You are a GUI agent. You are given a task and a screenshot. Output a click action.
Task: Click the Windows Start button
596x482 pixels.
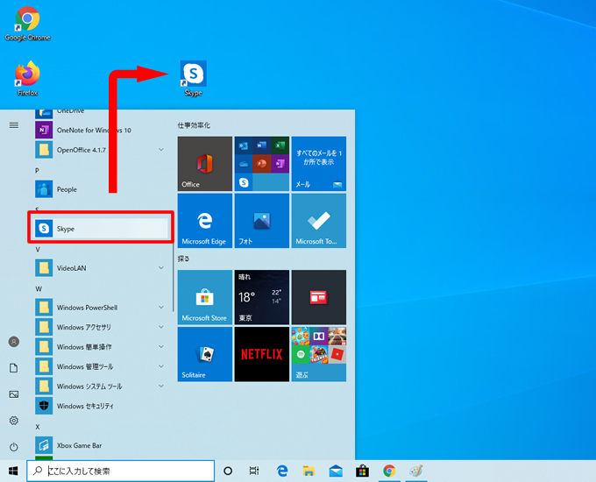pyautogui.click(x=13, y=471)
